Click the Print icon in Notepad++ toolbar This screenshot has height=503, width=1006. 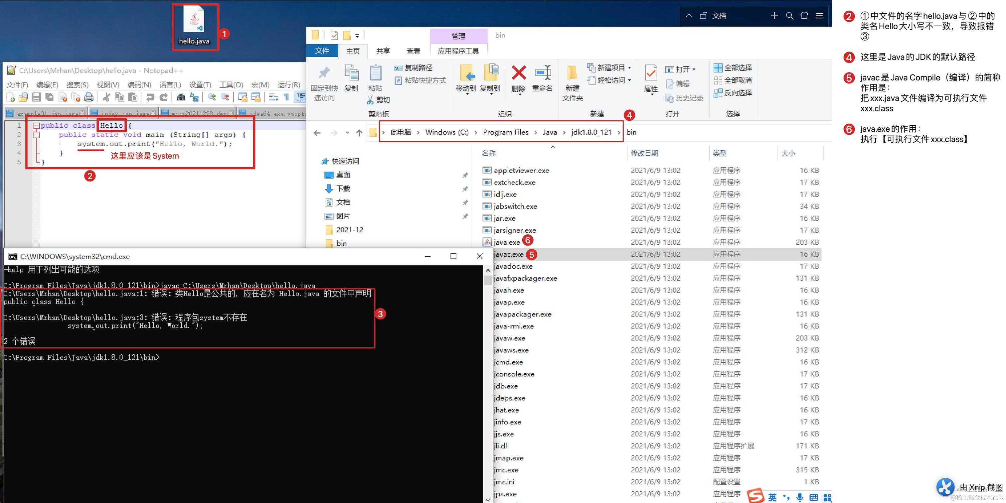pos(89,97)
